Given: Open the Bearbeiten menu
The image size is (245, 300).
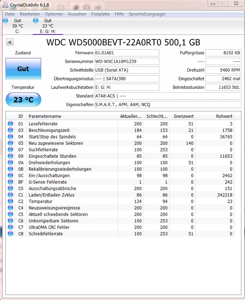Looking at the screenshot, I should [x=30, y=14].
